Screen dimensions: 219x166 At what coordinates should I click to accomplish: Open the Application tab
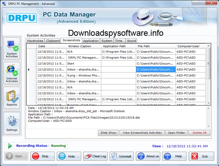pos(91,41)
